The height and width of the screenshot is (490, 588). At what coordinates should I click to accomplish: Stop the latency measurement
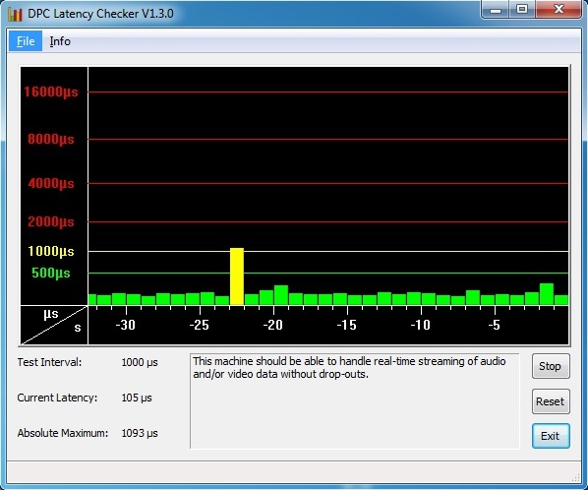tap(551, 366)
